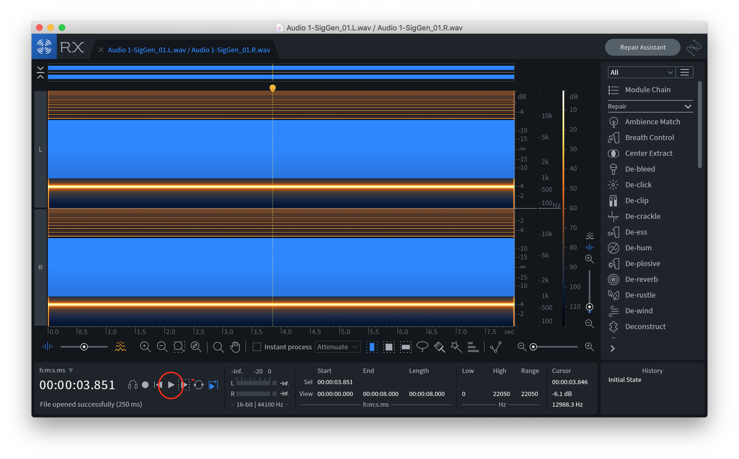Choose the Grab and drag hand tool
The width and height of the screenshot is (739, 459).
(235, 347)
